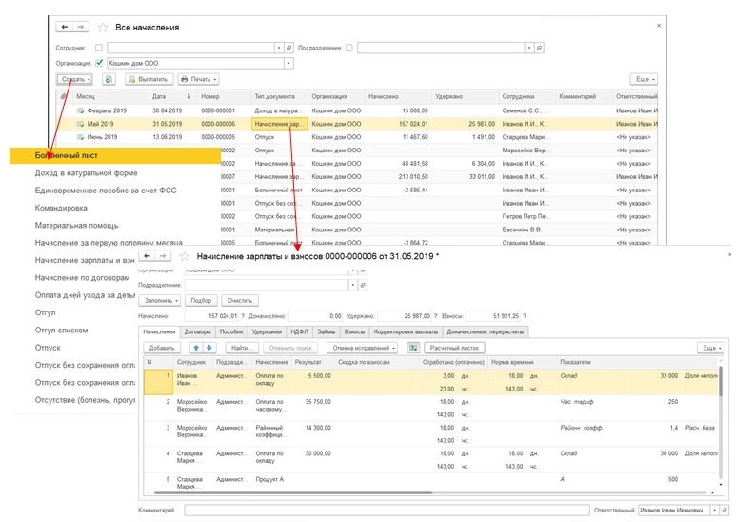Click the green spreadsheet icon before Расчетный листок

[413, 349]
